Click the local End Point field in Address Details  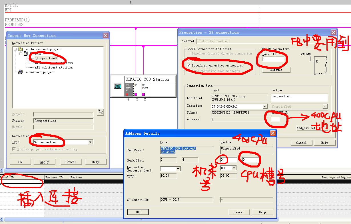(x=186, y=150)
